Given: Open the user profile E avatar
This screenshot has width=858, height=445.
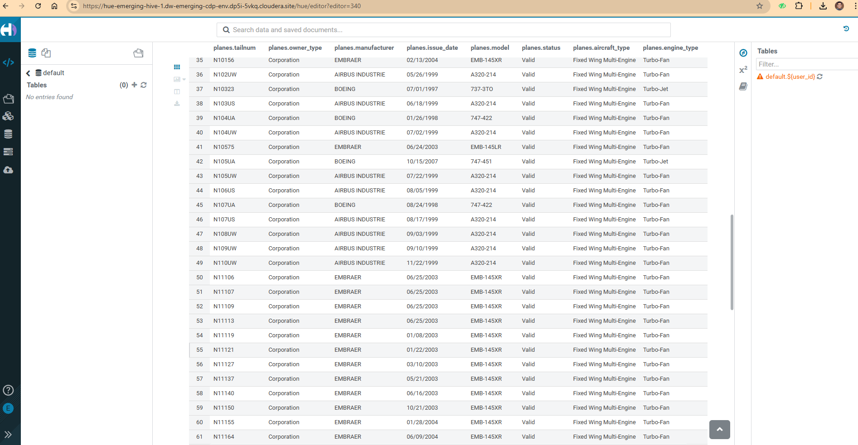Looking at the screenshot, I should coord(8,408).
